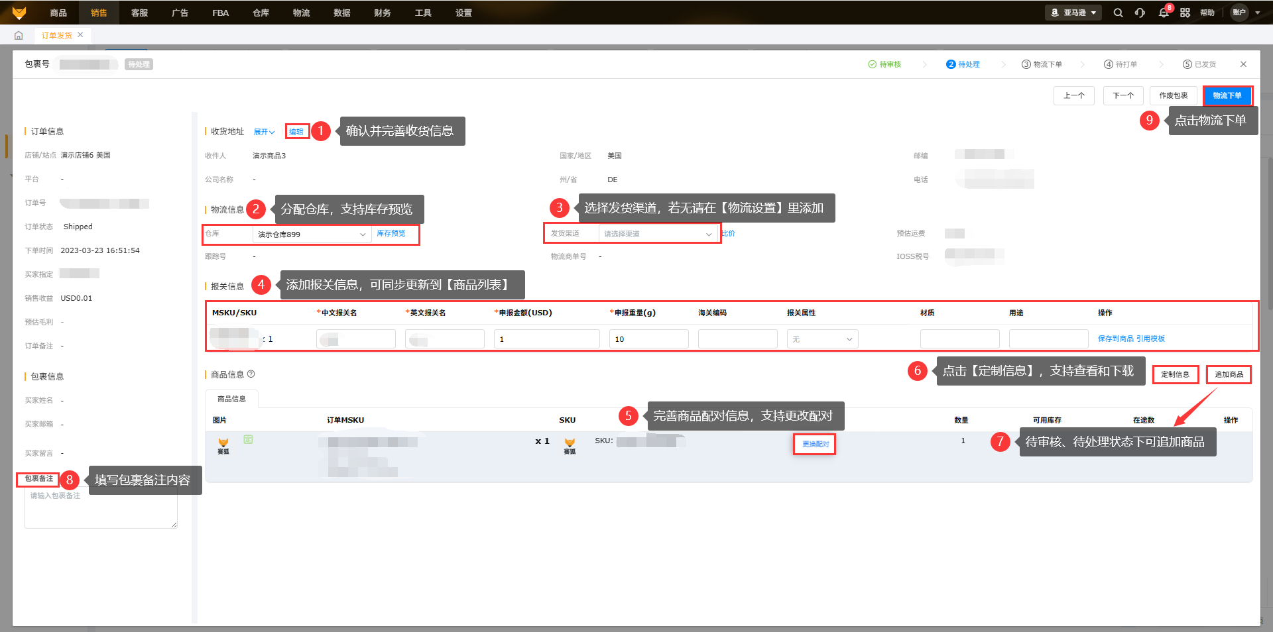1273x632 pixels.
Task: Click the blue 物流下单 button
Action: (x=1227, y=95)
